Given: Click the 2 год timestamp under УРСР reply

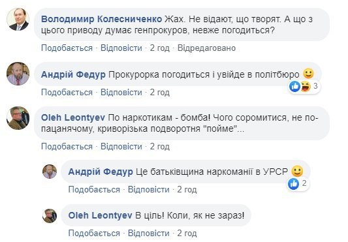Looking at the screenshot, I should click(187, 190).
